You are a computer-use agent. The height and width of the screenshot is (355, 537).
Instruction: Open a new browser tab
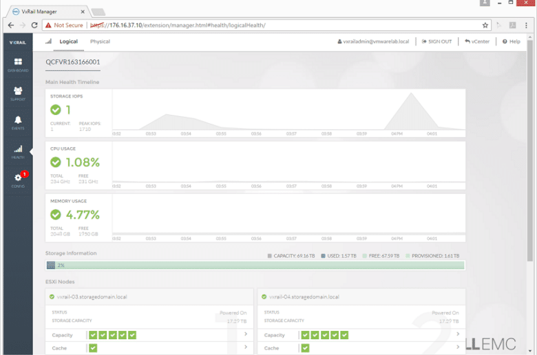click(98, 12)
